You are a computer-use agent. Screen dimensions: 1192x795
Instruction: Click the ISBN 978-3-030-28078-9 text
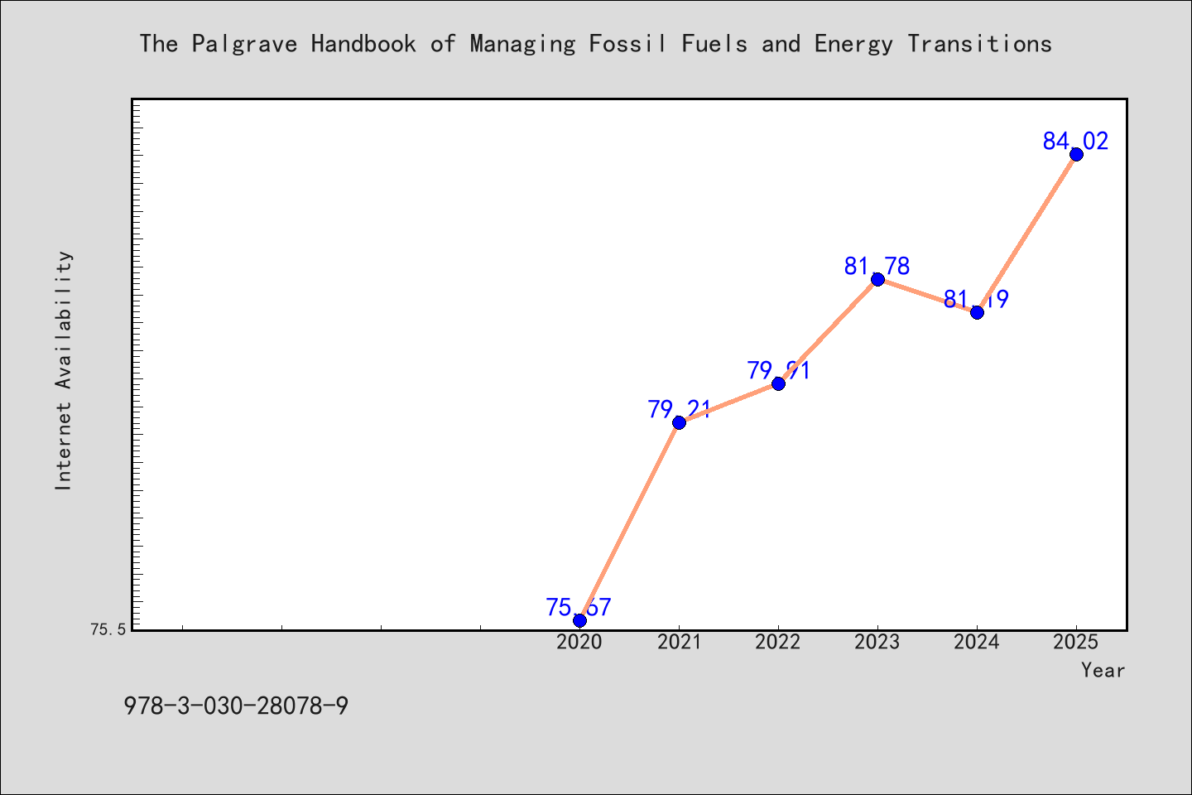click(x=236, y=706)
